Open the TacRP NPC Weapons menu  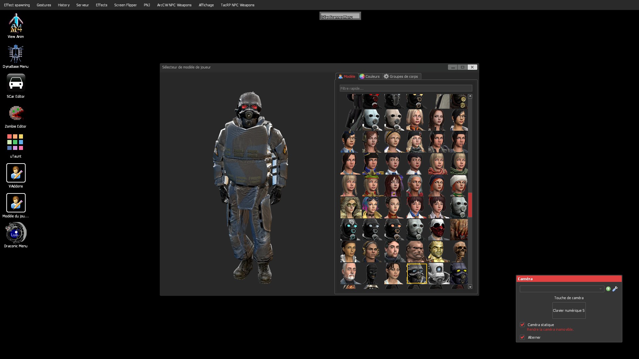[x=237, y=5]
